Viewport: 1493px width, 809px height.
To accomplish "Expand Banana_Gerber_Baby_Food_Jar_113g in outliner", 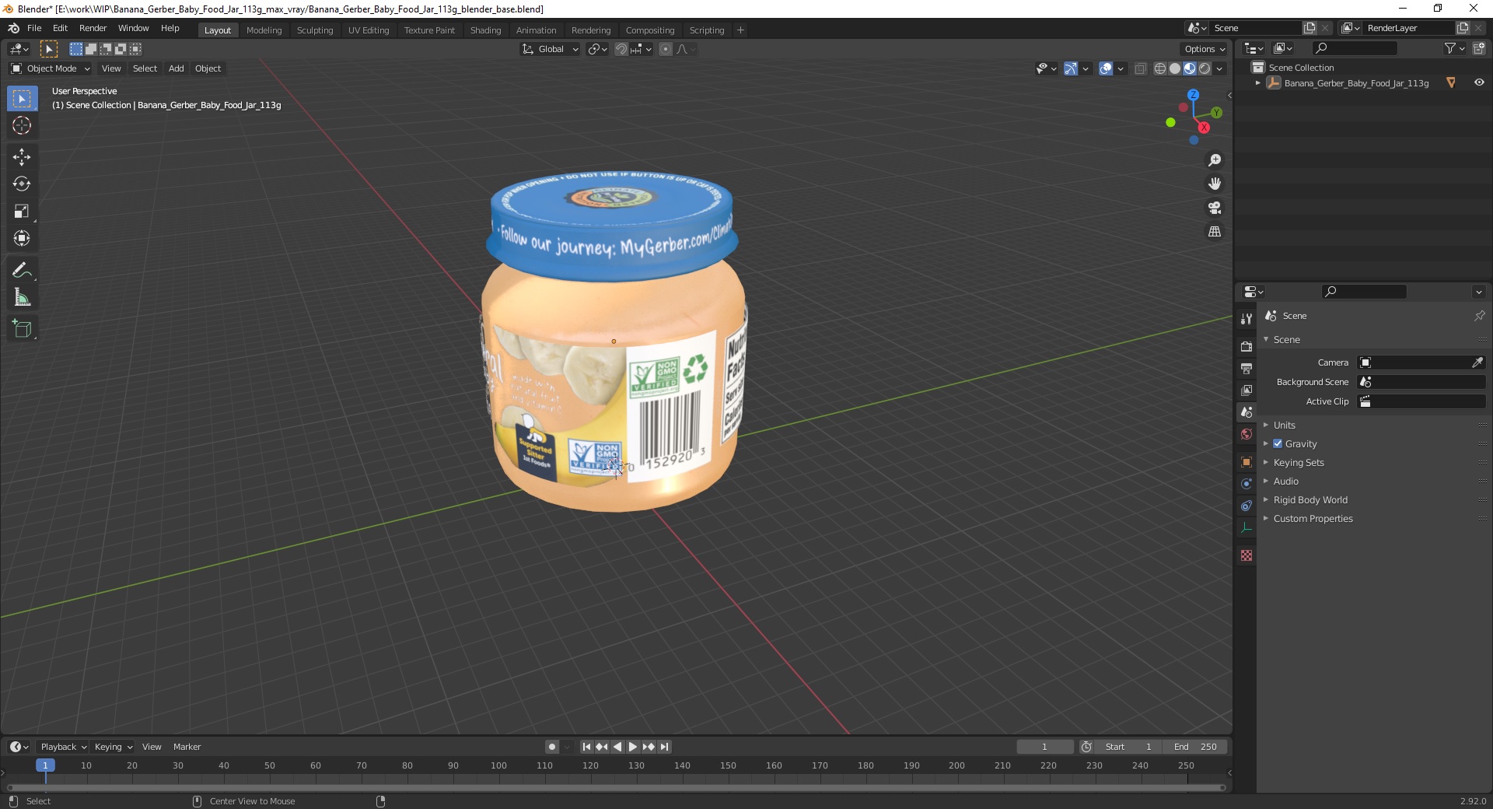I will [1258, 83].
